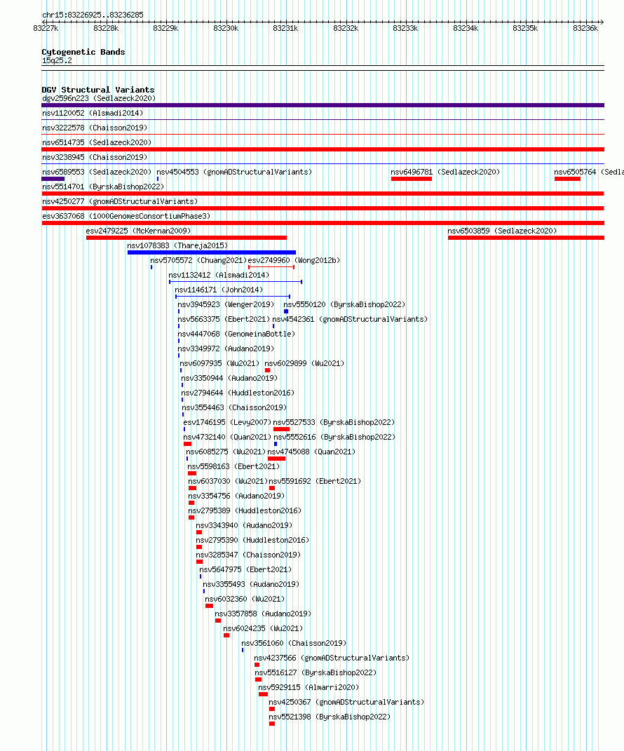
Task: Click nsv2795390 (Huddleston2016) label
Action: 252,540
